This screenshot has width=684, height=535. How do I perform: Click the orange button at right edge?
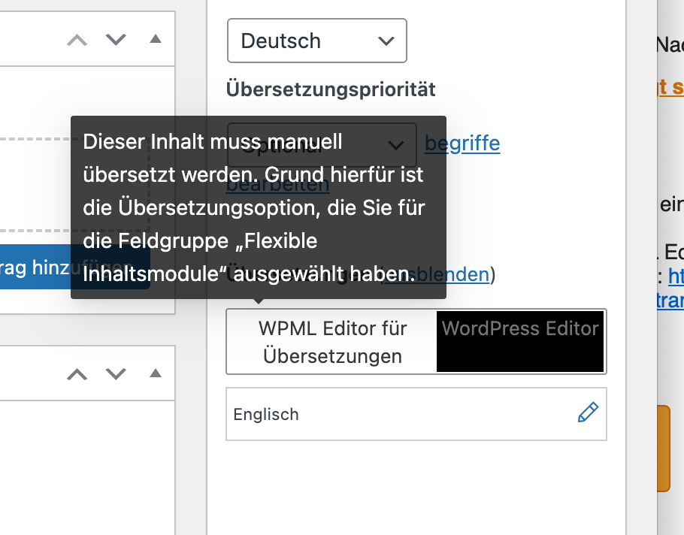pyautogui.click(x=664, y=449)
